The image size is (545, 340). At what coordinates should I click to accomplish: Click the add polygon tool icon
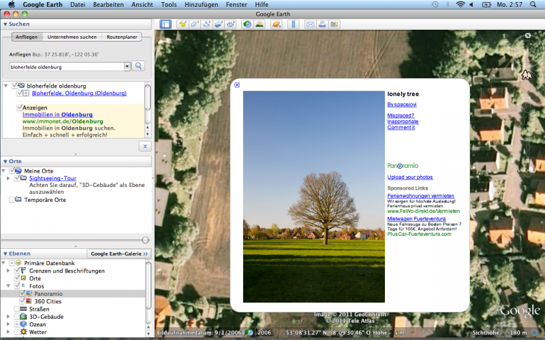(195, 24)
